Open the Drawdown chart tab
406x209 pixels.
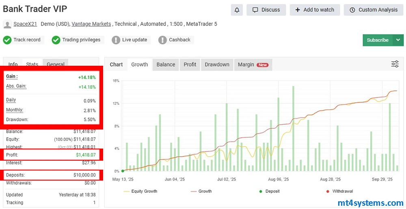217,65
